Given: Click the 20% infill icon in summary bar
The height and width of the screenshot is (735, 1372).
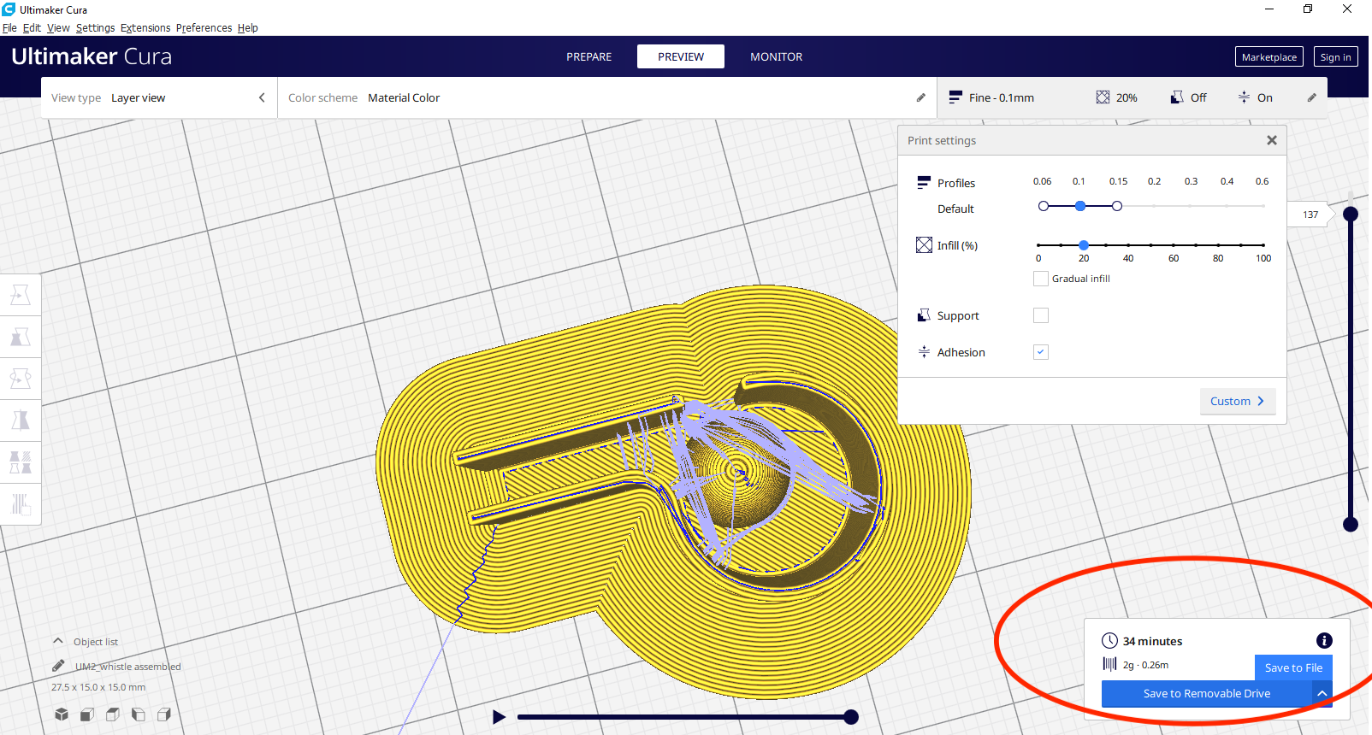Looking at the screenshot, I should pos(1103,97).
